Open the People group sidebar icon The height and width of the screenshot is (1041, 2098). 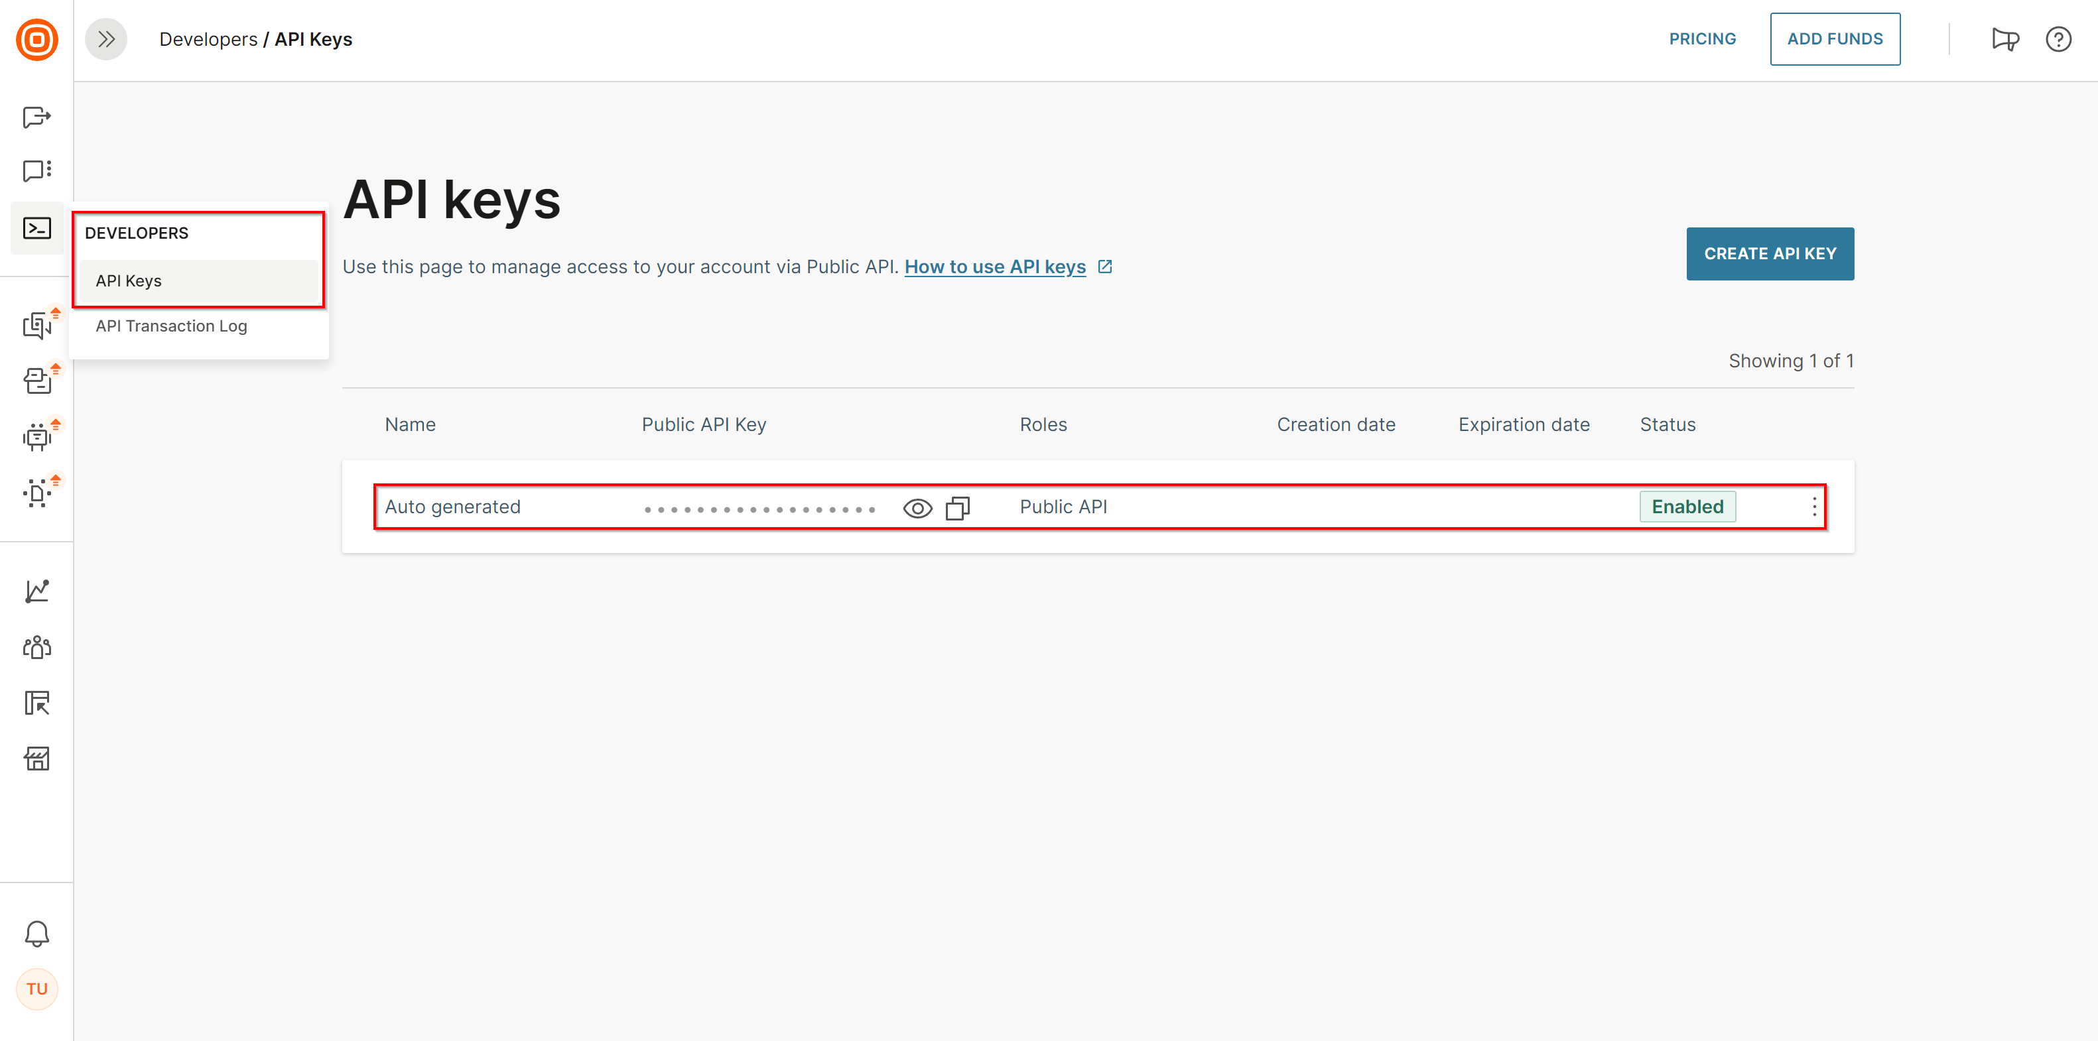pyautogui.click(x=36, y=647)
